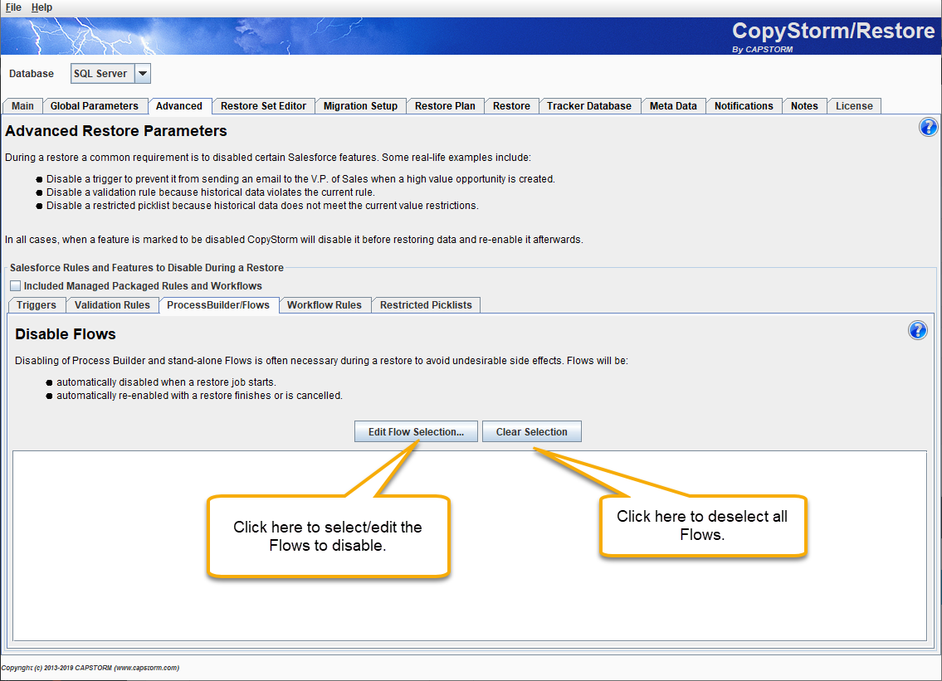Switch to Notifications tab
The image size is (942, 681).
(744, 105)
